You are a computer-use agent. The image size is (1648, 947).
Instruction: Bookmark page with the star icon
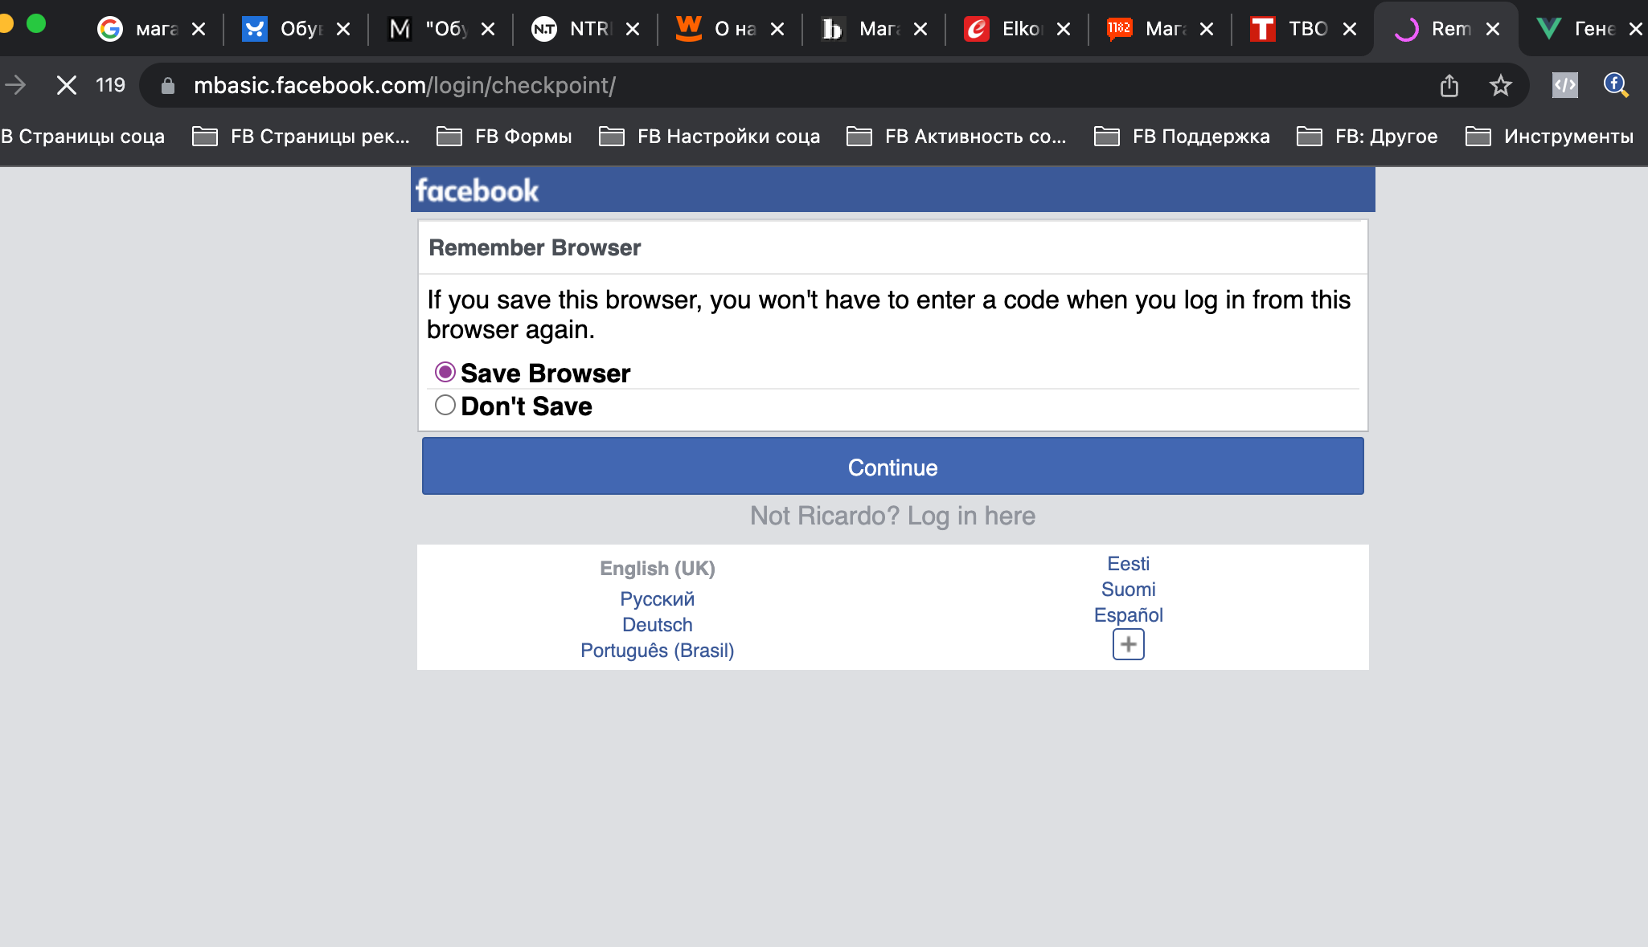click(1500, 85)
